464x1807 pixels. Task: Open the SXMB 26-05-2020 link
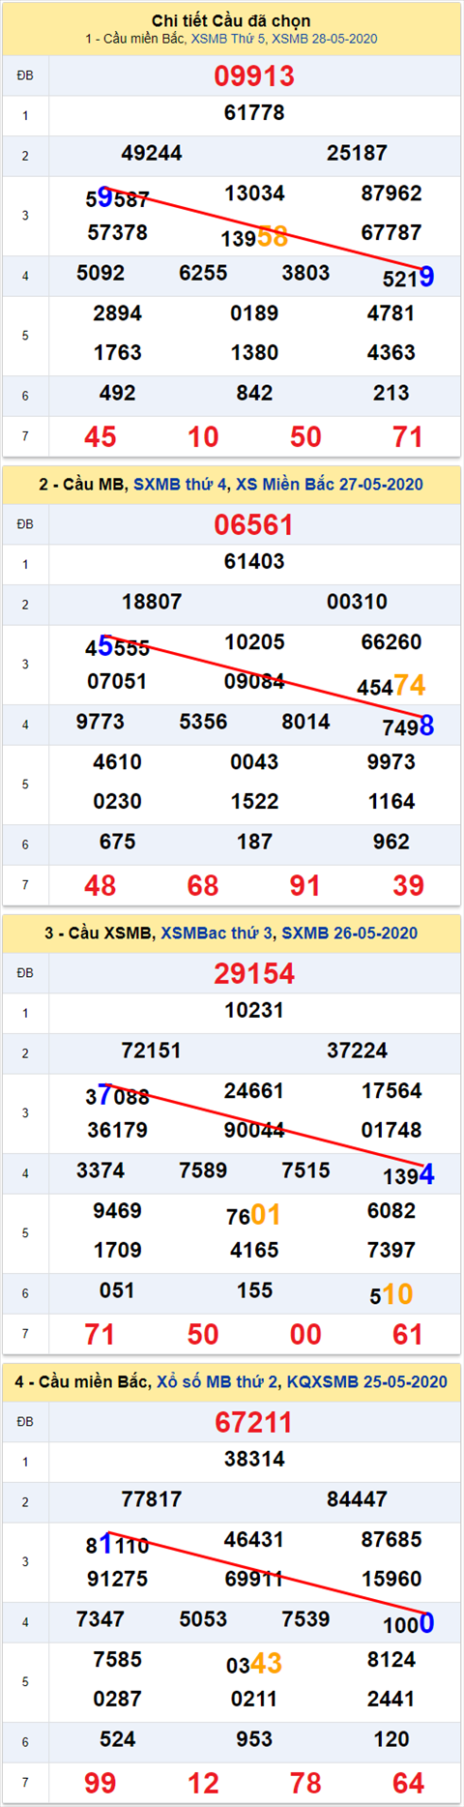tap(350, 933)
